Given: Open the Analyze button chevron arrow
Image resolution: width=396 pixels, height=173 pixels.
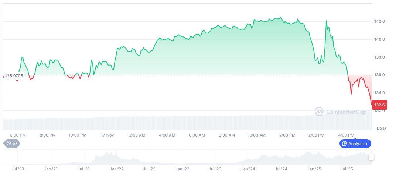Looking at the screenshot, I should [366, 144].
